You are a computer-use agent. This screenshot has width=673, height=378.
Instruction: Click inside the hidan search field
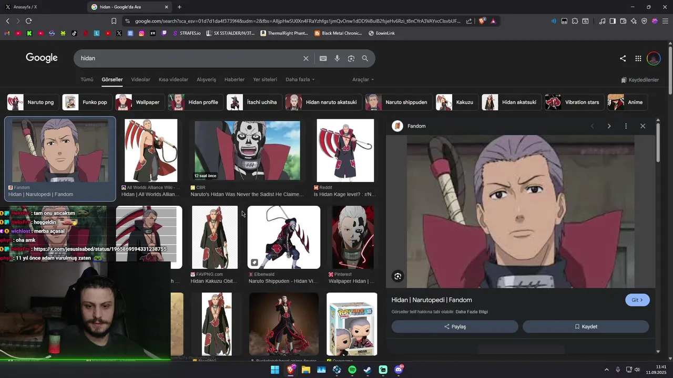[189, 58]
